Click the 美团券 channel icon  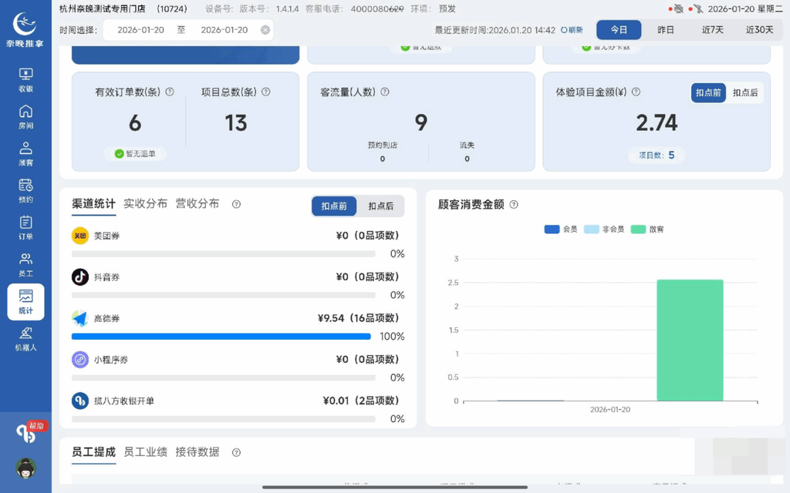[79, 236]
